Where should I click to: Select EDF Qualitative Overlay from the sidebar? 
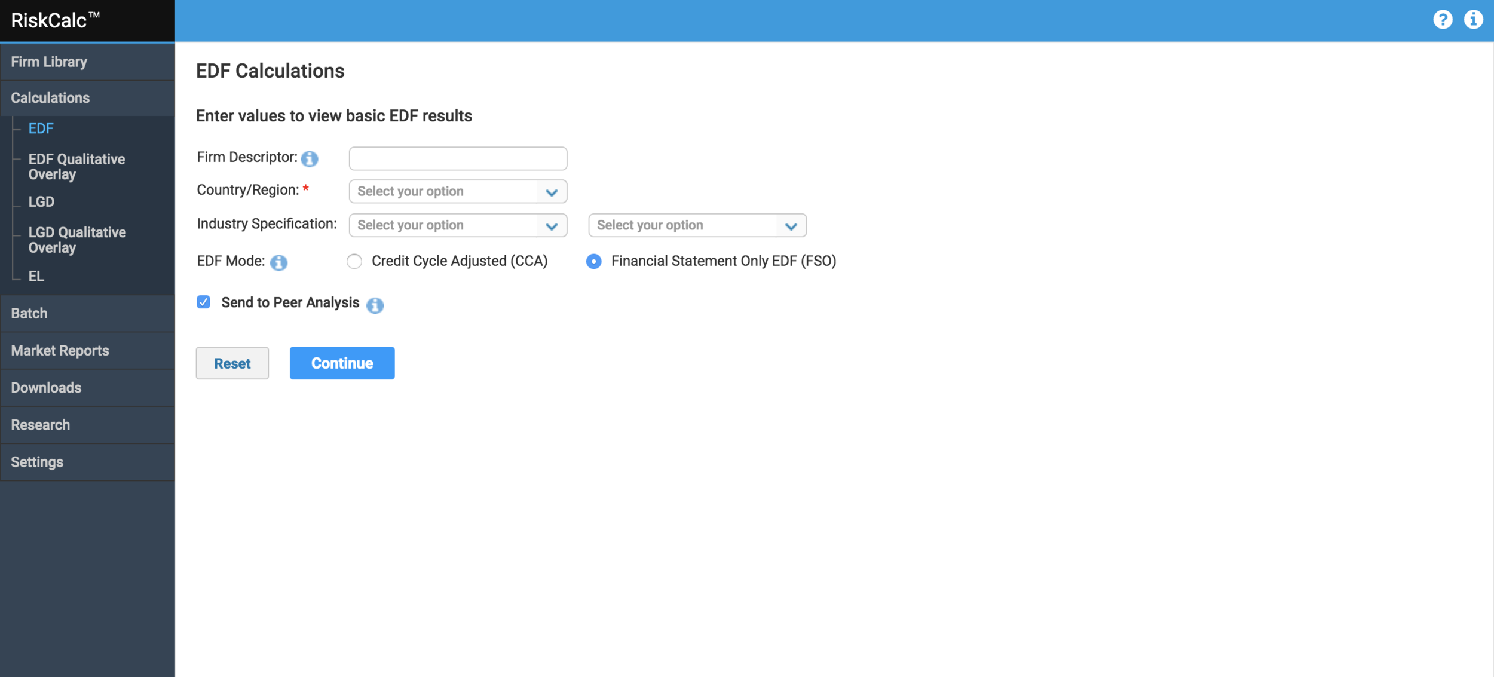76,167
